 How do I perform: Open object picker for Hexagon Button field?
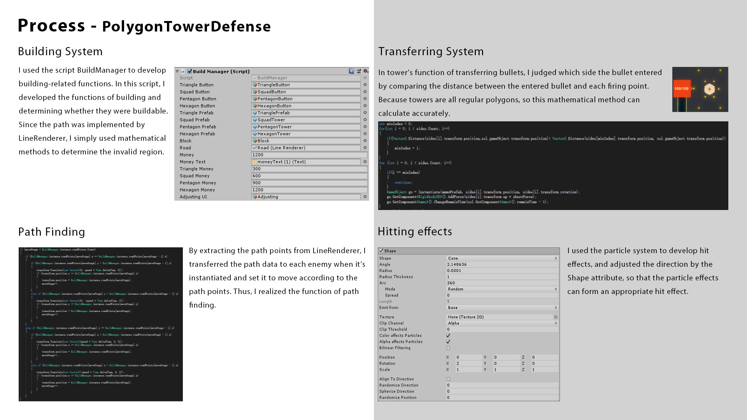(365, 106)
